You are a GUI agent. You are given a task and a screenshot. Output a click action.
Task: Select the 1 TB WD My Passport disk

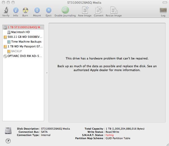point(23,46)
